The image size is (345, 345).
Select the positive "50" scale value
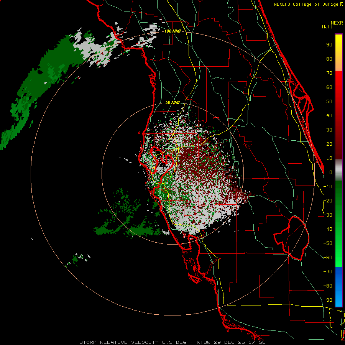click(x=329, y=102)
